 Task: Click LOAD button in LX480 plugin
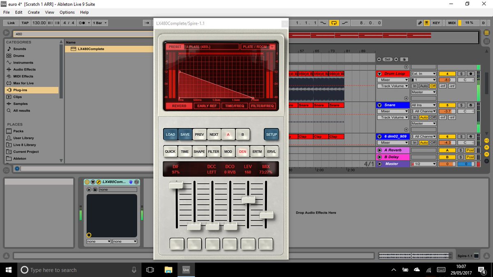170,135
